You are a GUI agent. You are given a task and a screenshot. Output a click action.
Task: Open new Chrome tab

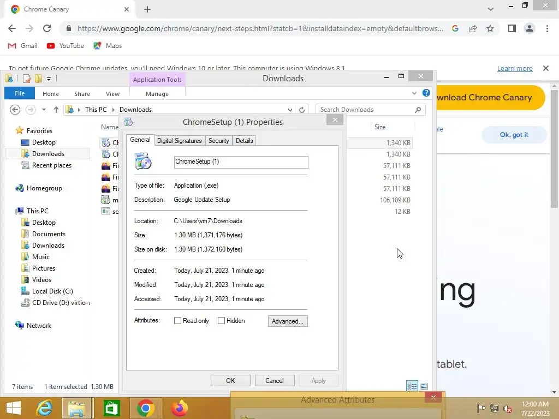(147, 9)
